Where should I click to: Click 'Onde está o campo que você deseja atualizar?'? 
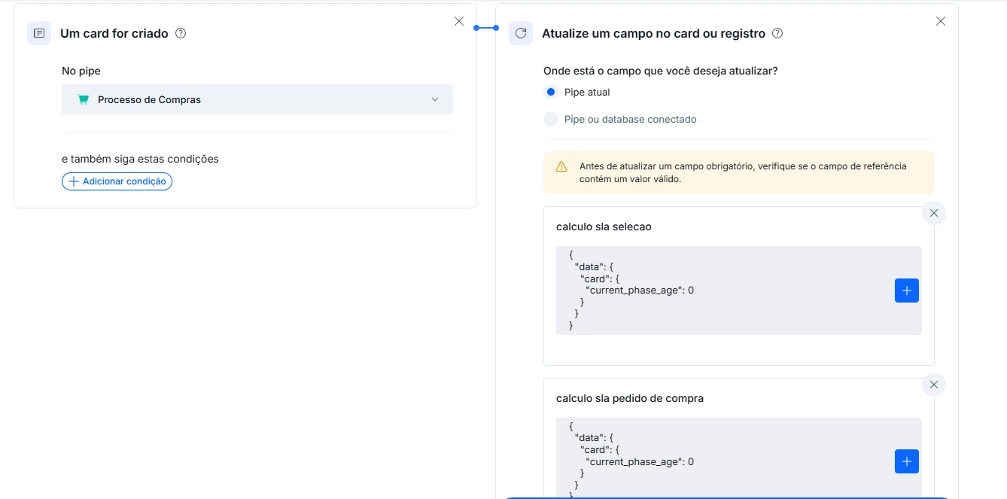661,71
